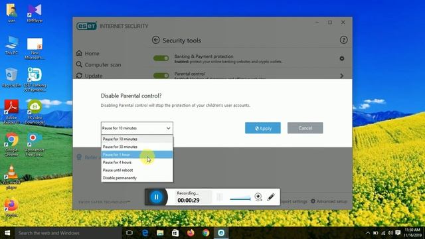Go back from Security tools
The image size is (425, 239).
pos(156,40)
